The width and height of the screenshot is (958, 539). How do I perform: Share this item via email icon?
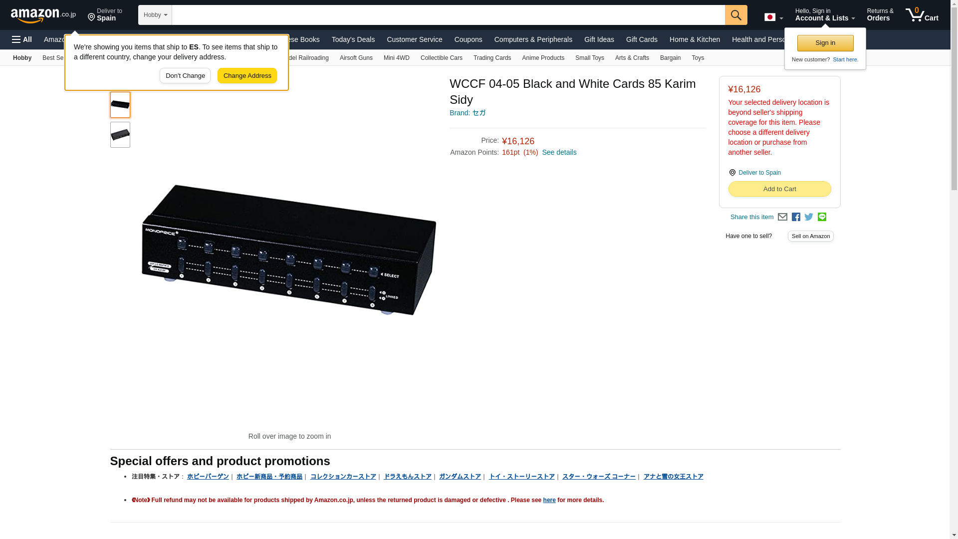click(782, 217)
